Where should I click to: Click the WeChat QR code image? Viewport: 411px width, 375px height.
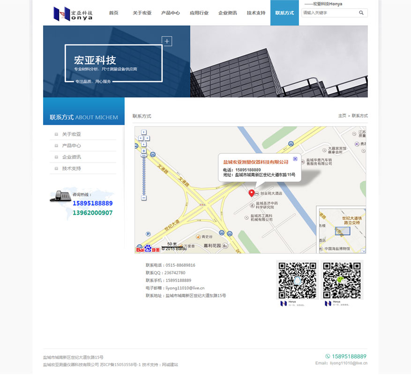pyautogui.click(x=342, y=280)
